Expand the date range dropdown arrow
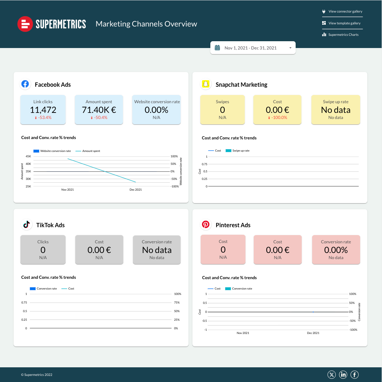The width and height of the screenshot is (382, 382). click(x=290, y=48)
